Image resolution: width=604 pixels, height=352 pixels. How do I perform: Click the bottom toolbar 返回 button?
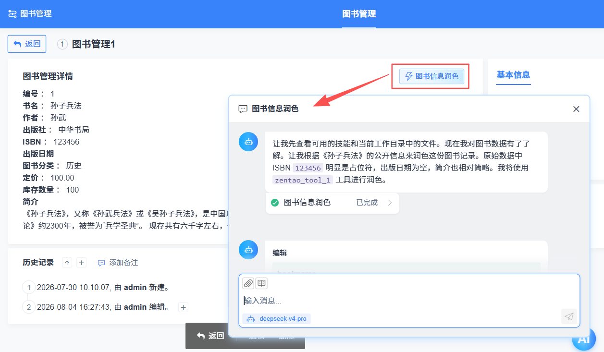pyautogui.click(x=210, y=336)
